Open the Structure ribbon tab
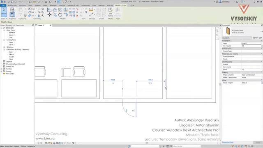Viewport: 263px width, 148px height. pos(22,5)
